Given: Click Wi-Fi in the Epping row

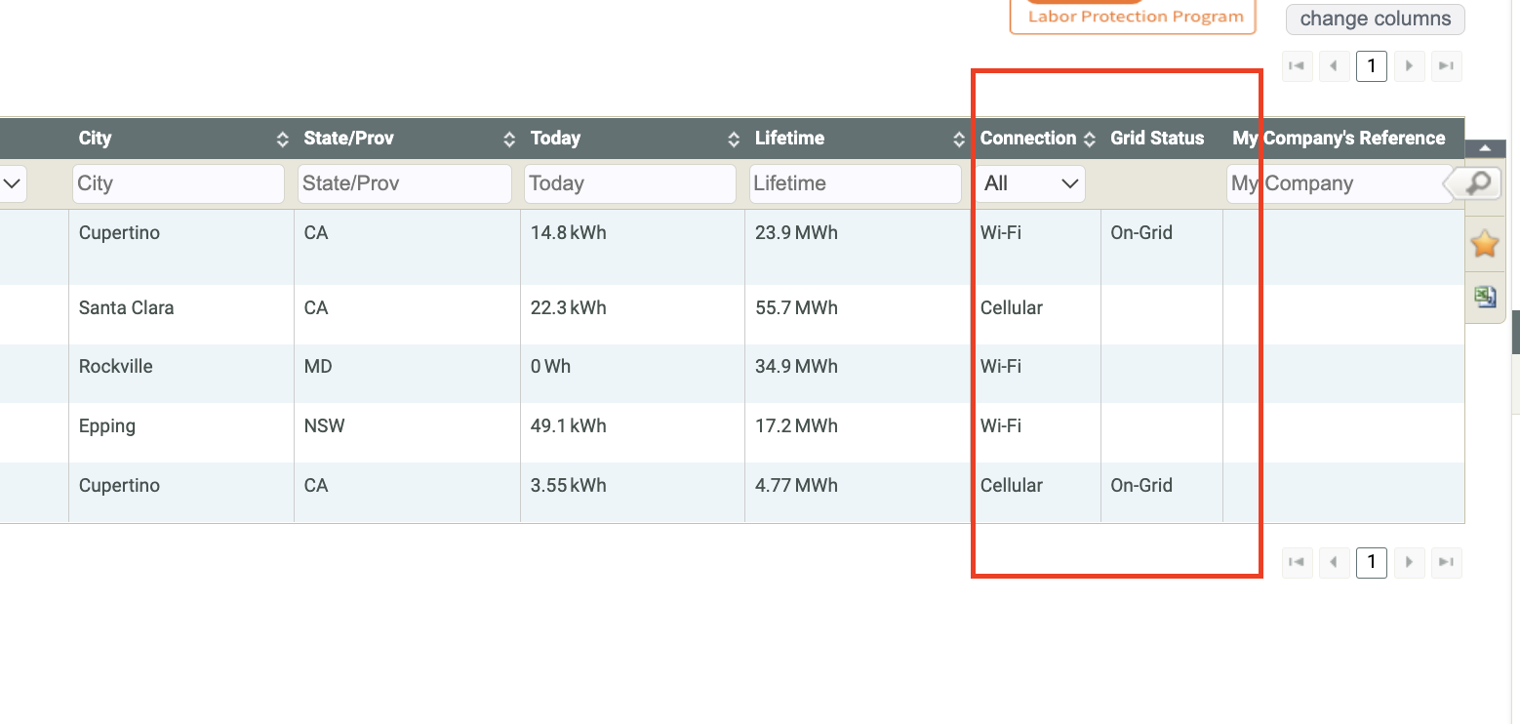Looking at the screenshot, I should coord(1000,425).
